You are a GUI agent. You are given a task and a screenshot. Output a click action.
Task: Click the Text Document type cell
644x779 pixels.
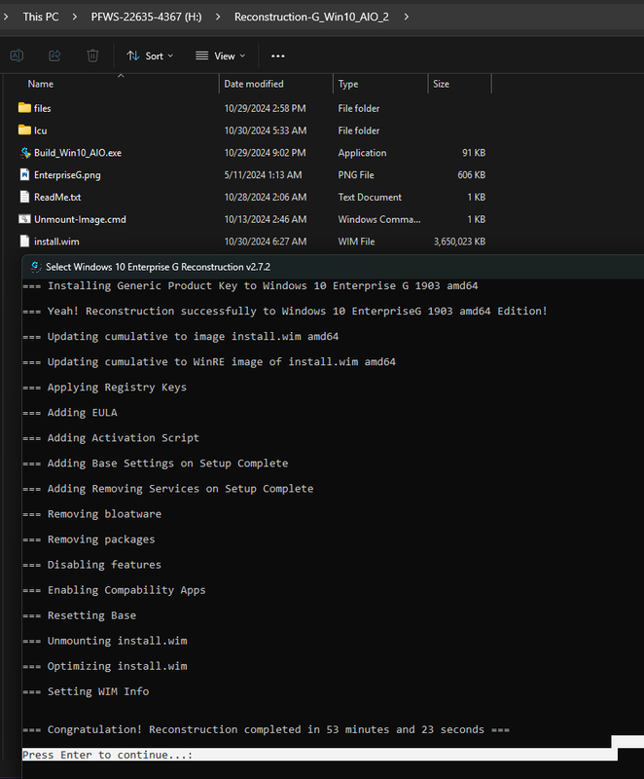pyautogui.click(x=370, y=198)
